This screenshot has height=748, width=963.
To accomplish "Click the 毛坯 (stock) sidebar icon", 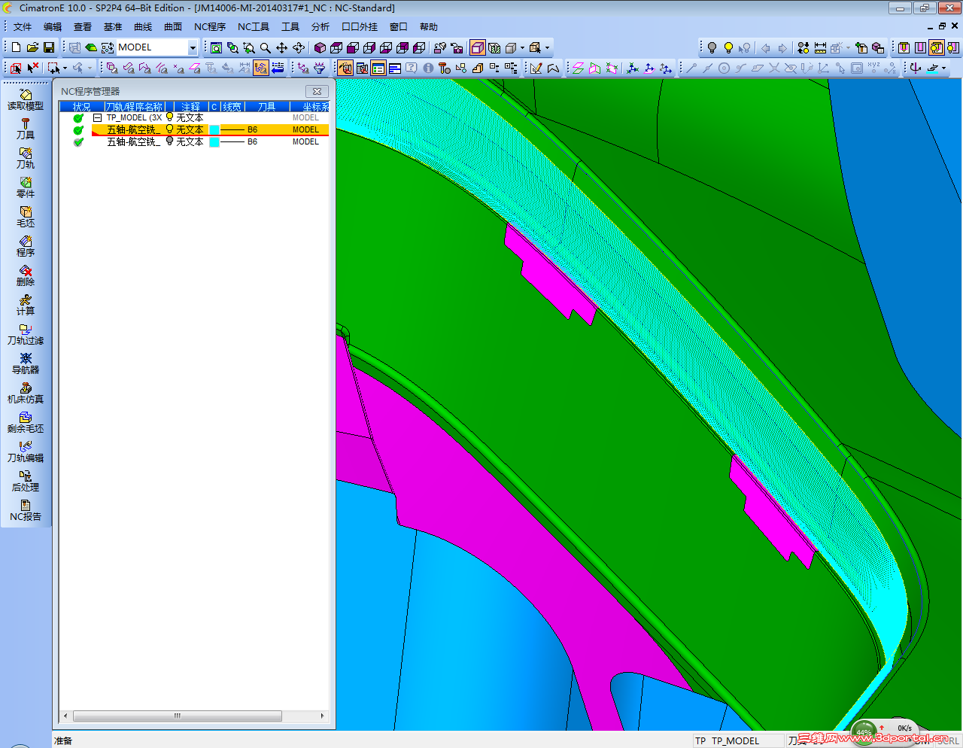I will pyautogui.click(x=26, y=217).
